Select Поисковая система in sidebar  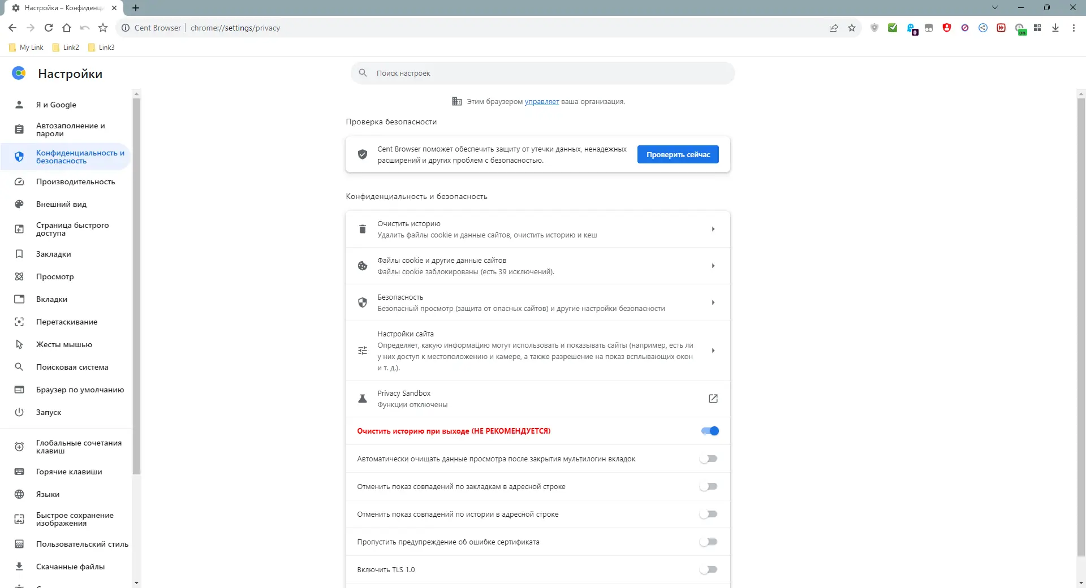point(72,367)
